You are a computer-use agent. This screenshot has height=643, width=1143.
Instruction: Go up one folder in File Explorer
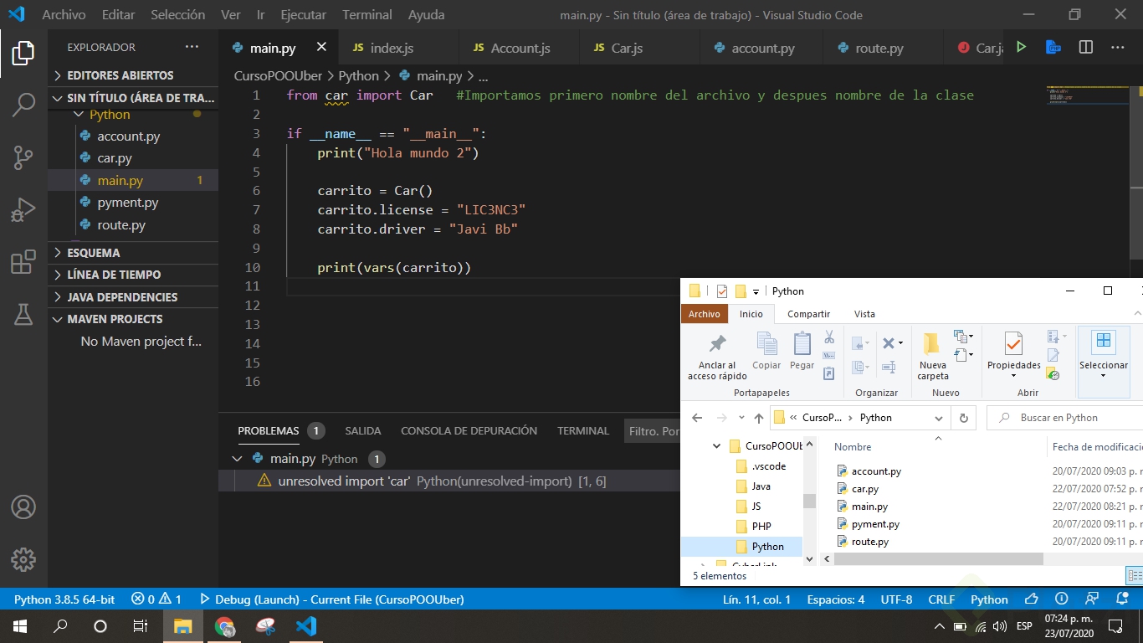click(x=758, y=418)
